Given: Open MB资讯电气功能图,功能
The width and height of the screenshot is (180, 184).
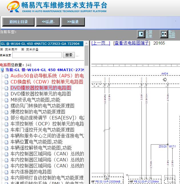Looking at the screenshot, I should coord(35,100).
